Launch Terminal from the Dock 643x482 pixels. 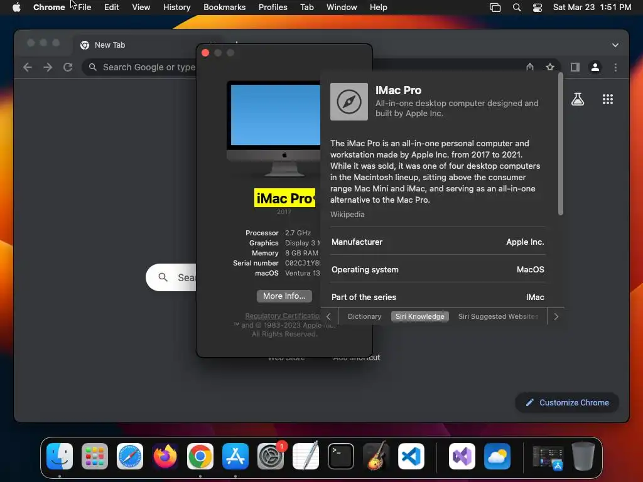click(341, 456)
